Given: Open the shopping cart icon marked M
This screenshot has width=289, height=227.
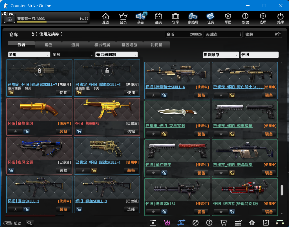Looking at the screenshot, I should click(x=223, y=223).
